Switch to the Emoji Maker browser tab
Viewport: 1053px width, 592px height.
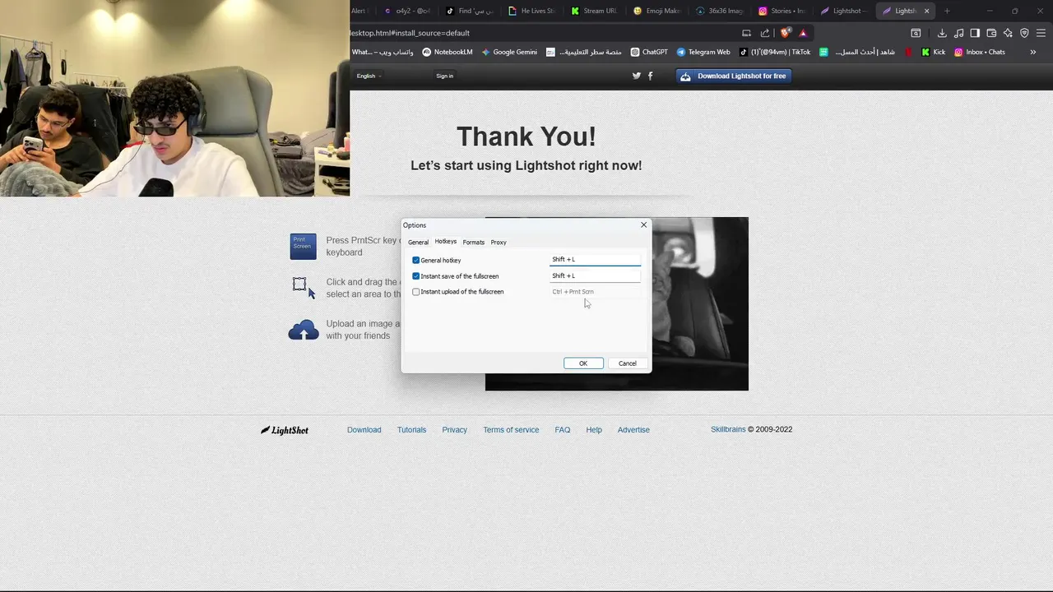pos(657,11)
